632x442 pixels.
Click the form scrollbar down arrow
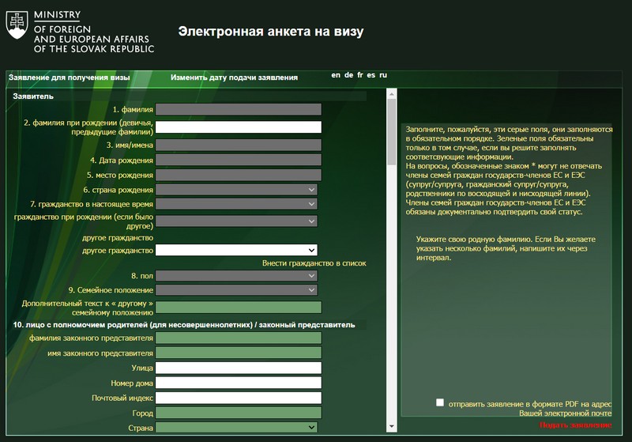pyautogui.click(x=391, y=427)
